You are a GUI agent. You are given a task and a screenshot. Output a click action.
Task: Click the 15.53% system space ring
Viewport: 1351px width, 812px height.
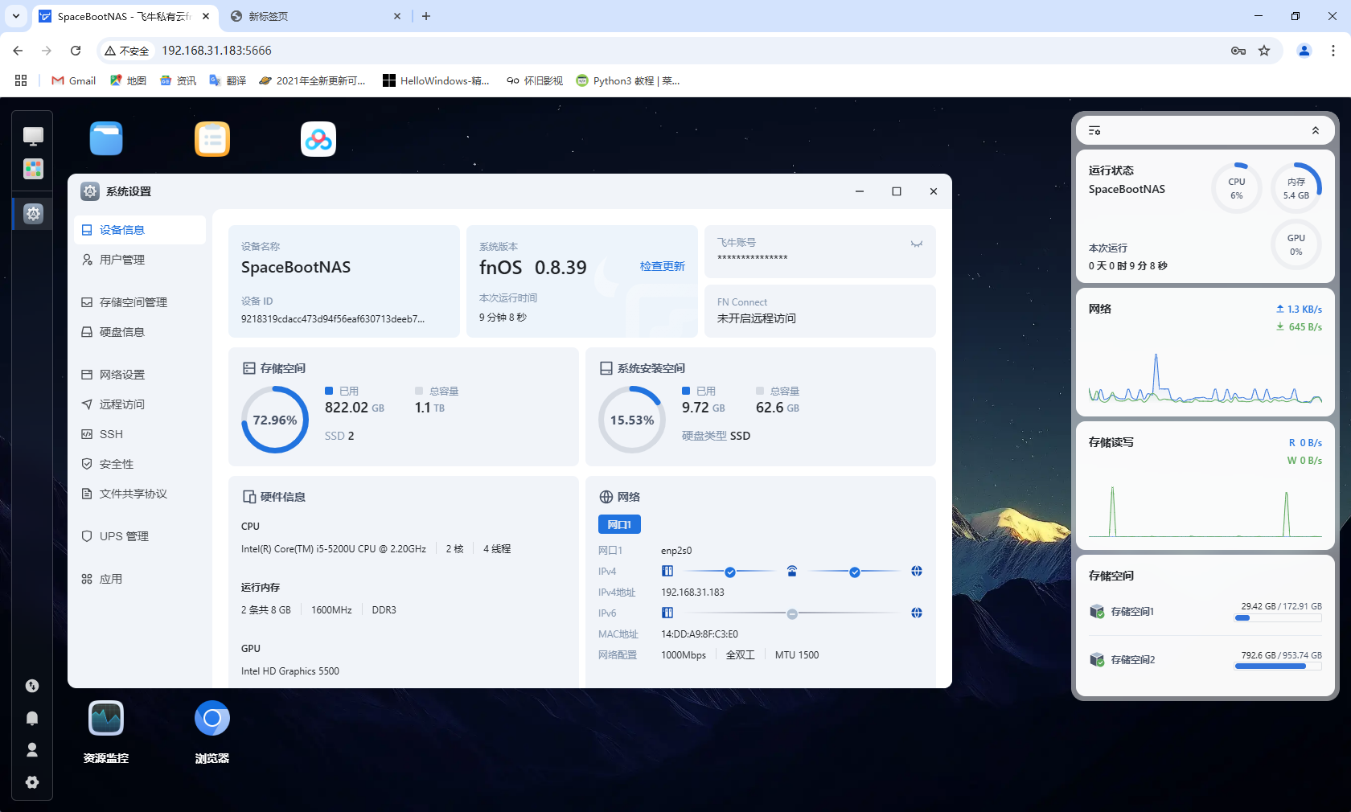pyautogui.click(x=632, y=420)
